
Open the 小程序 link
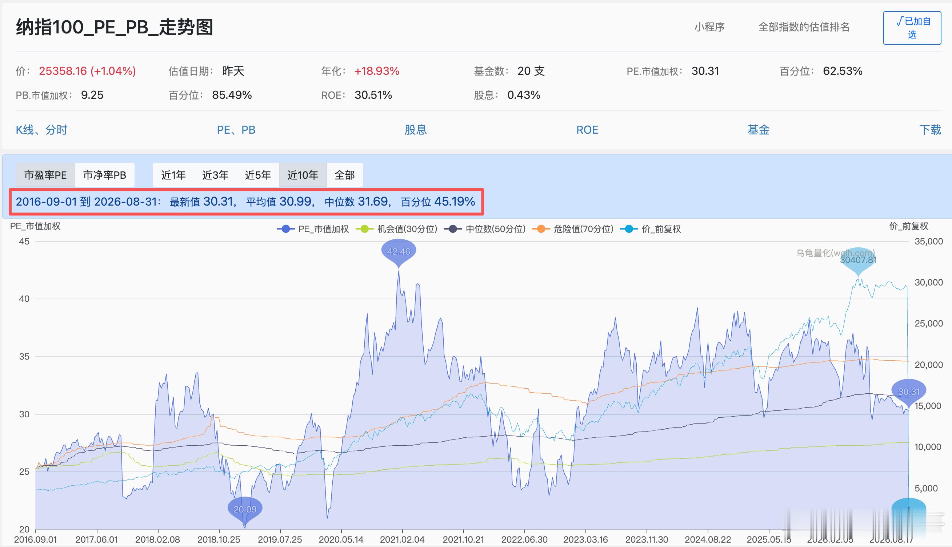coord(709,27)
